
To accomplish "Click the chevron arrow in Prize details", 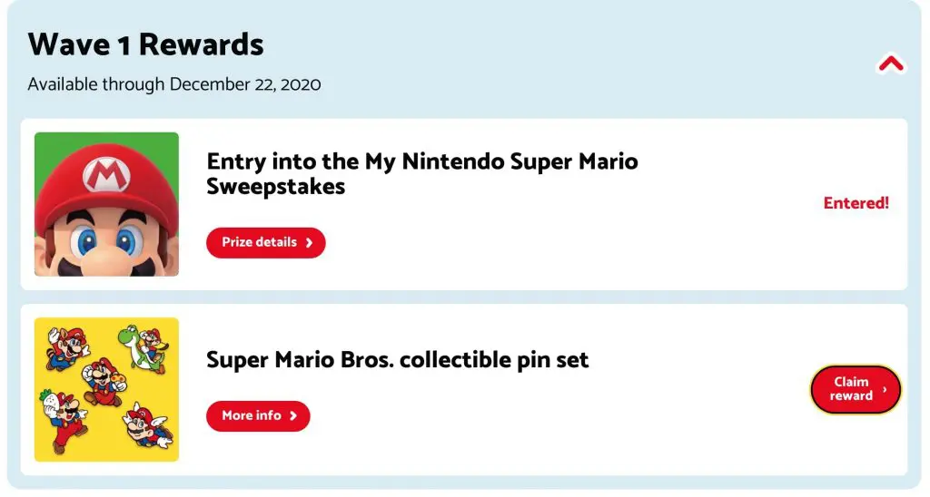I will 309,243.
